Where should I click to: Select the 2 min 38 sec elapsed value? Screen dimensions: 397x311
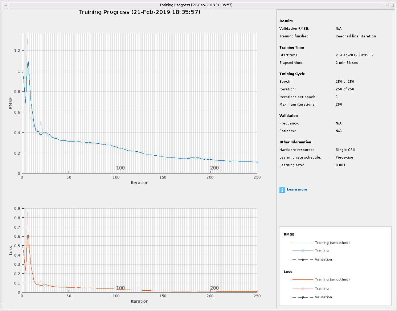[347, 62]
